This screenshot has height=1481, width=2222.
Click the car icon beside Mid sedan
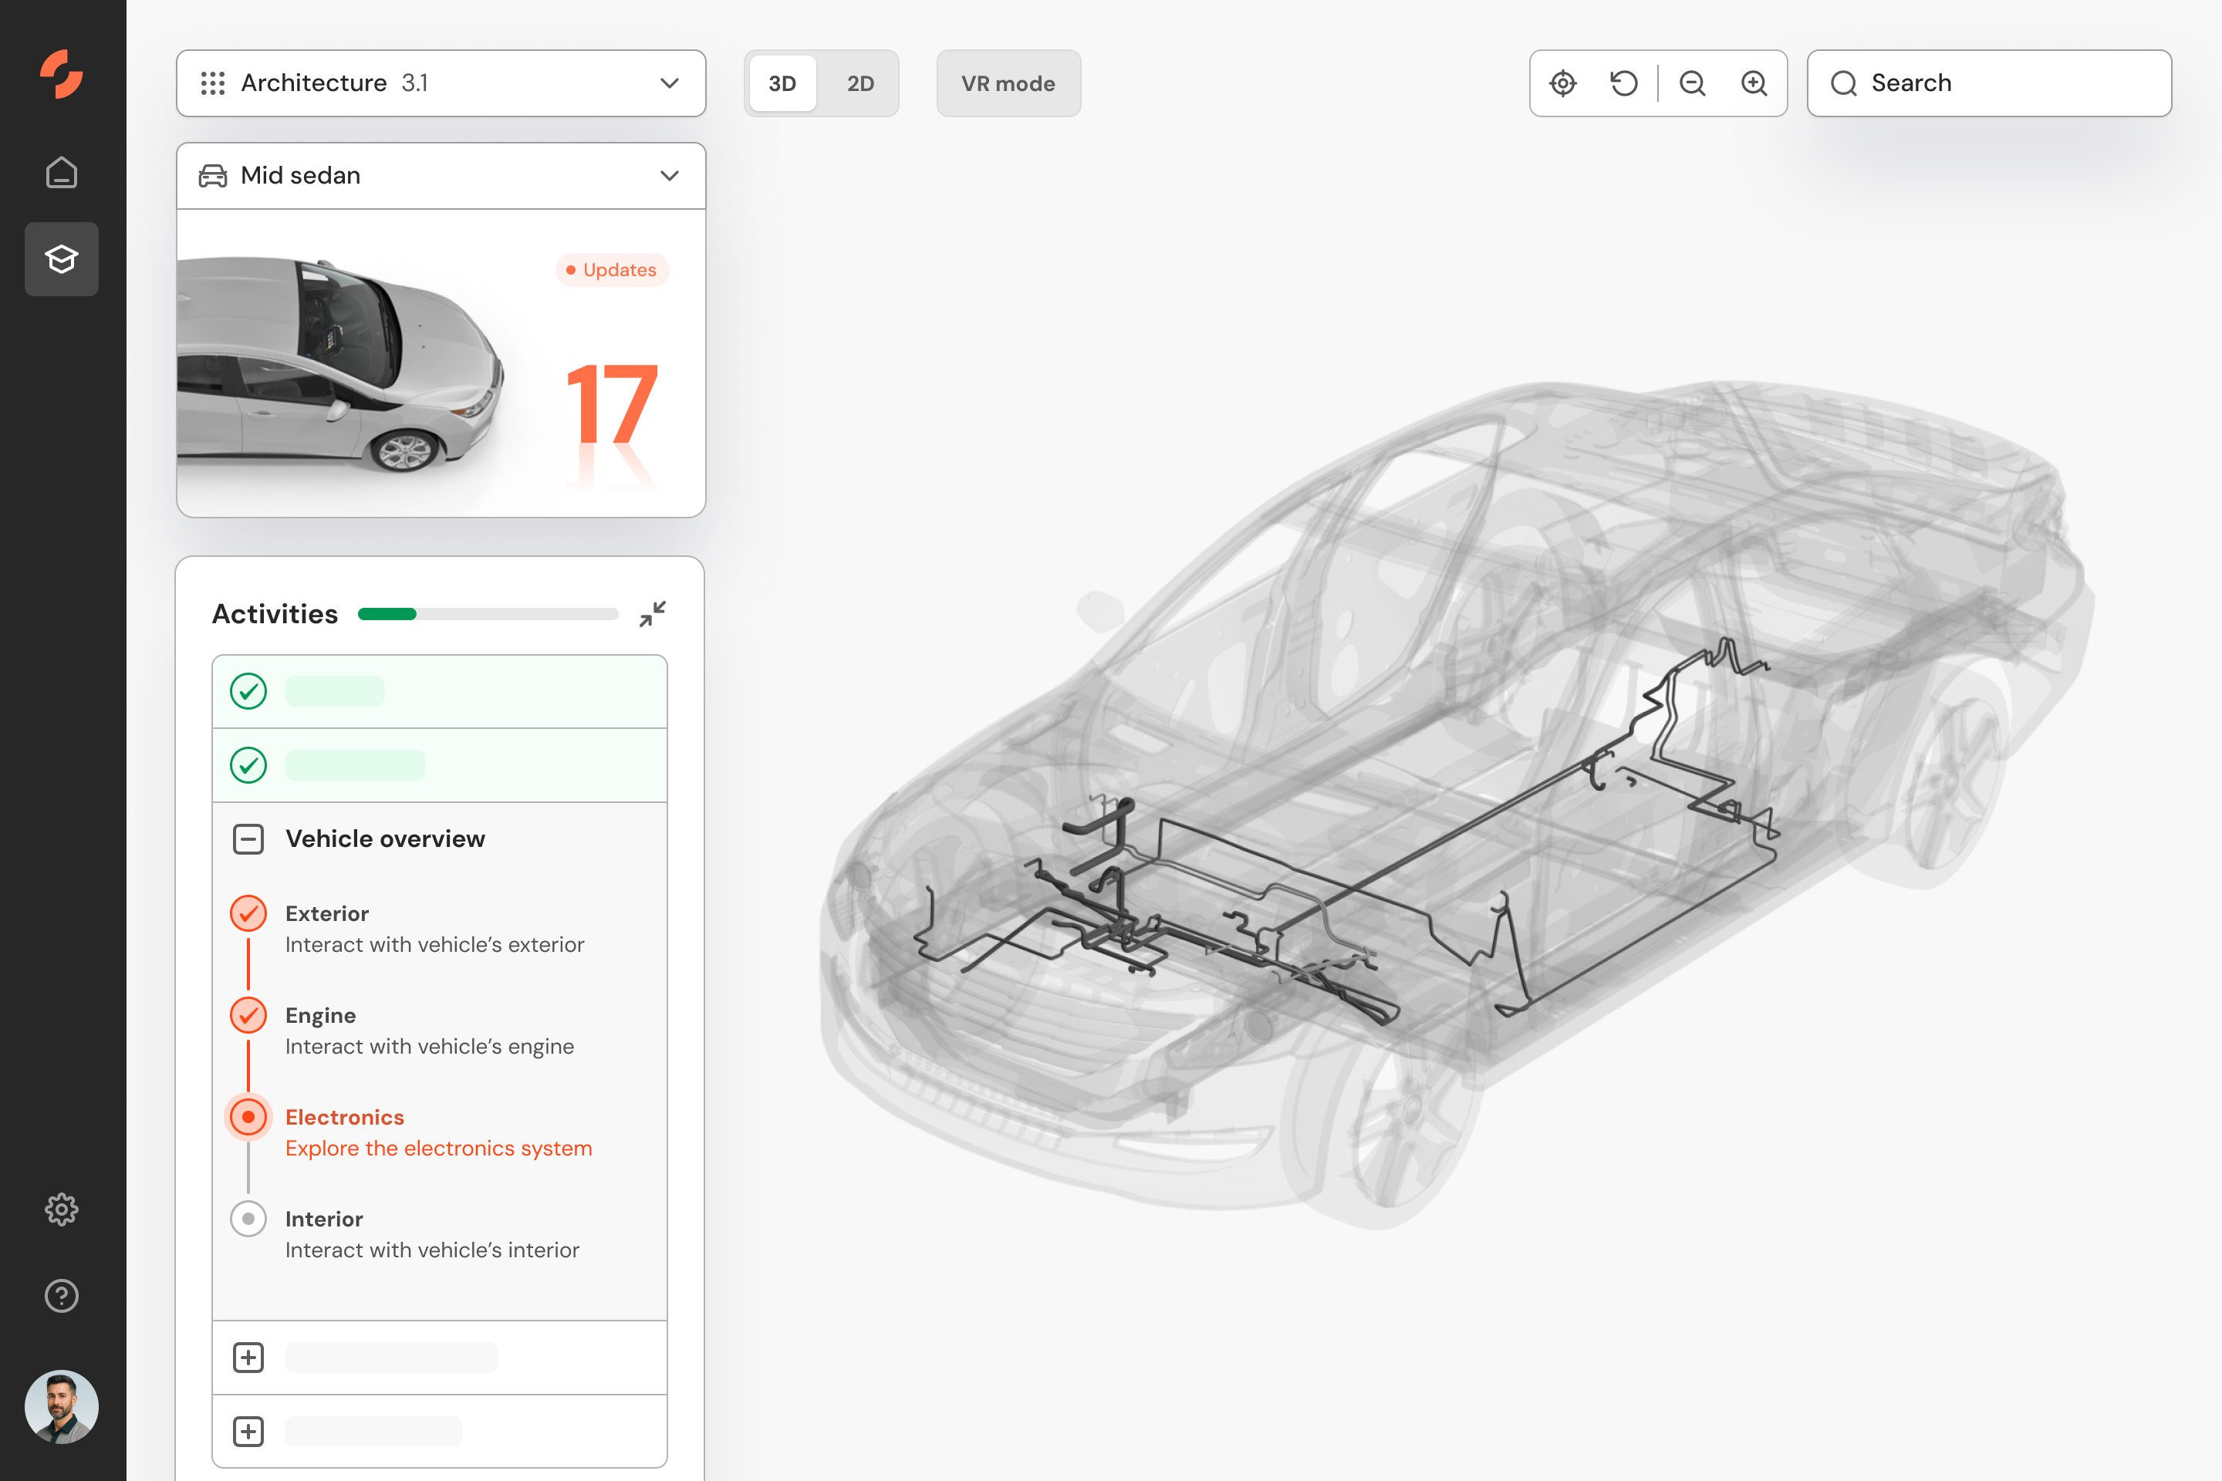click(x=213, y=176)
